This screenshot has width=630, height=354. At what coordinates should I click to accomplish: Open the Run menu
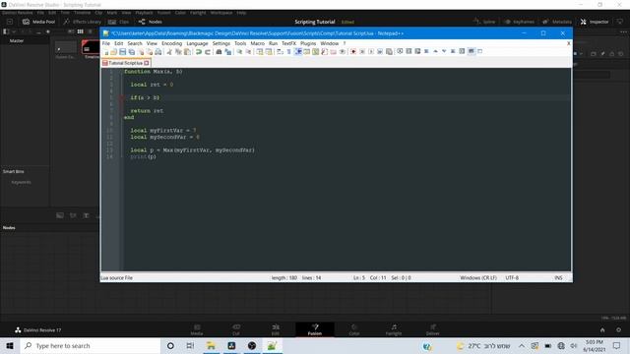pos(273,43)
